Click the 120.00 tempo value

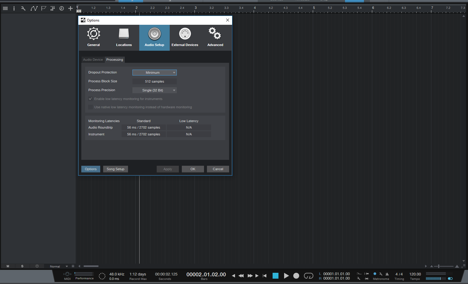[x=415, y=274]
